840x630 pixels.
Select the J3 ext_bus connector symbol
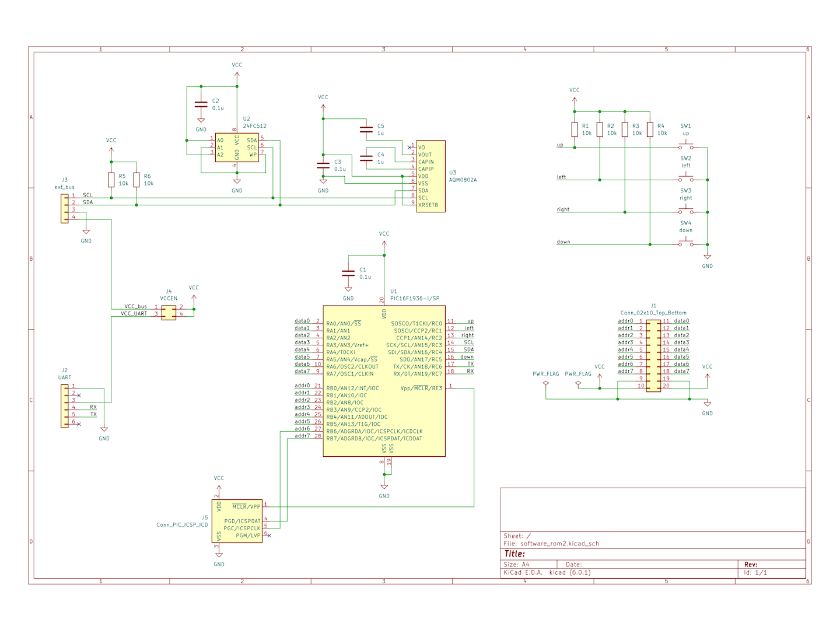[x=65, y=208]
